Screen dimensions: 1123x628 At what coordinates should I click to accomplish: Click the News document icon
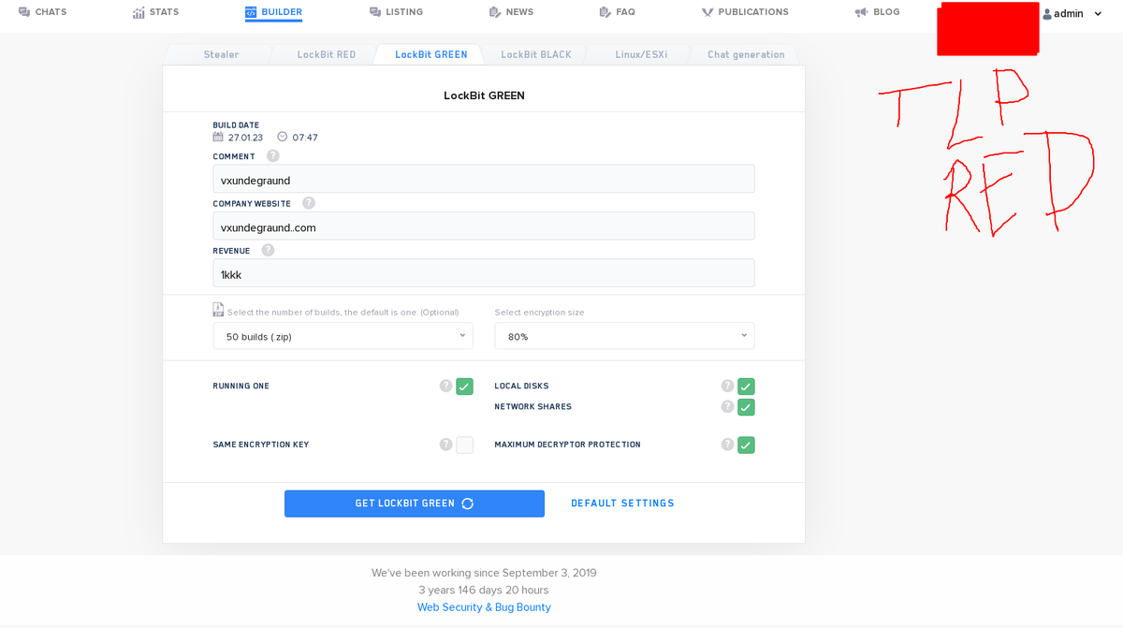click(495, 12)
